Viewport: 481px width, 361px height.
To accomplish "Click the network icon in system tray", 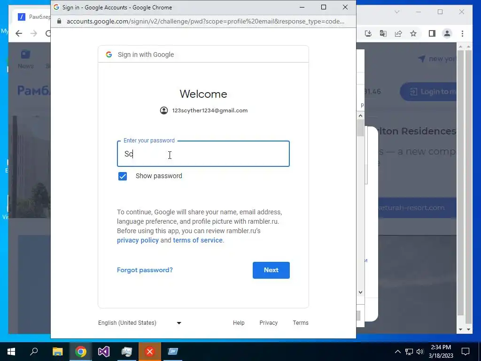I will tap(409, 352).
